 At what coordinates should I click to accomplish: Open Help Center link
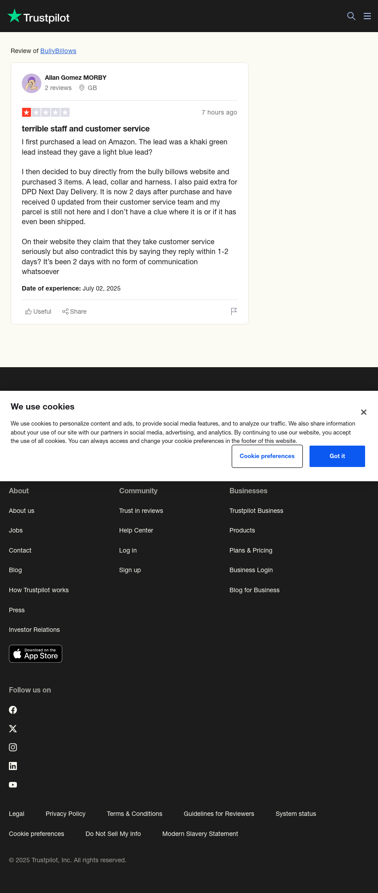(x=136, y=530)
